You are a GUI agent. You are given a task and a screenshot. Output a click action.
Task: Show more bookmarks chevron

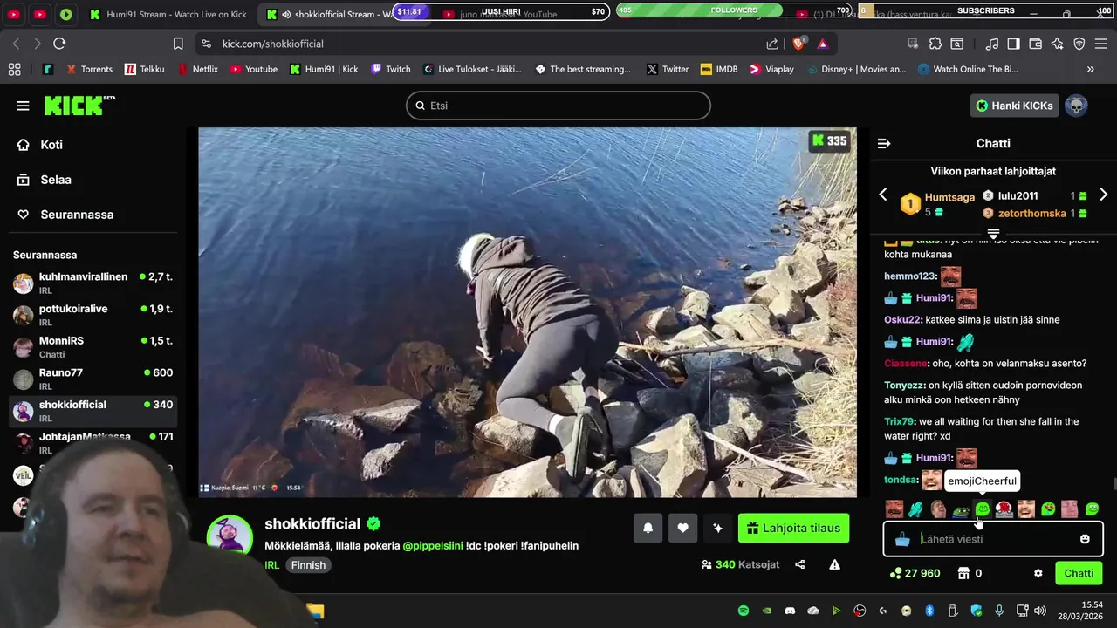pyautogui.click(x=1090, y=69)
